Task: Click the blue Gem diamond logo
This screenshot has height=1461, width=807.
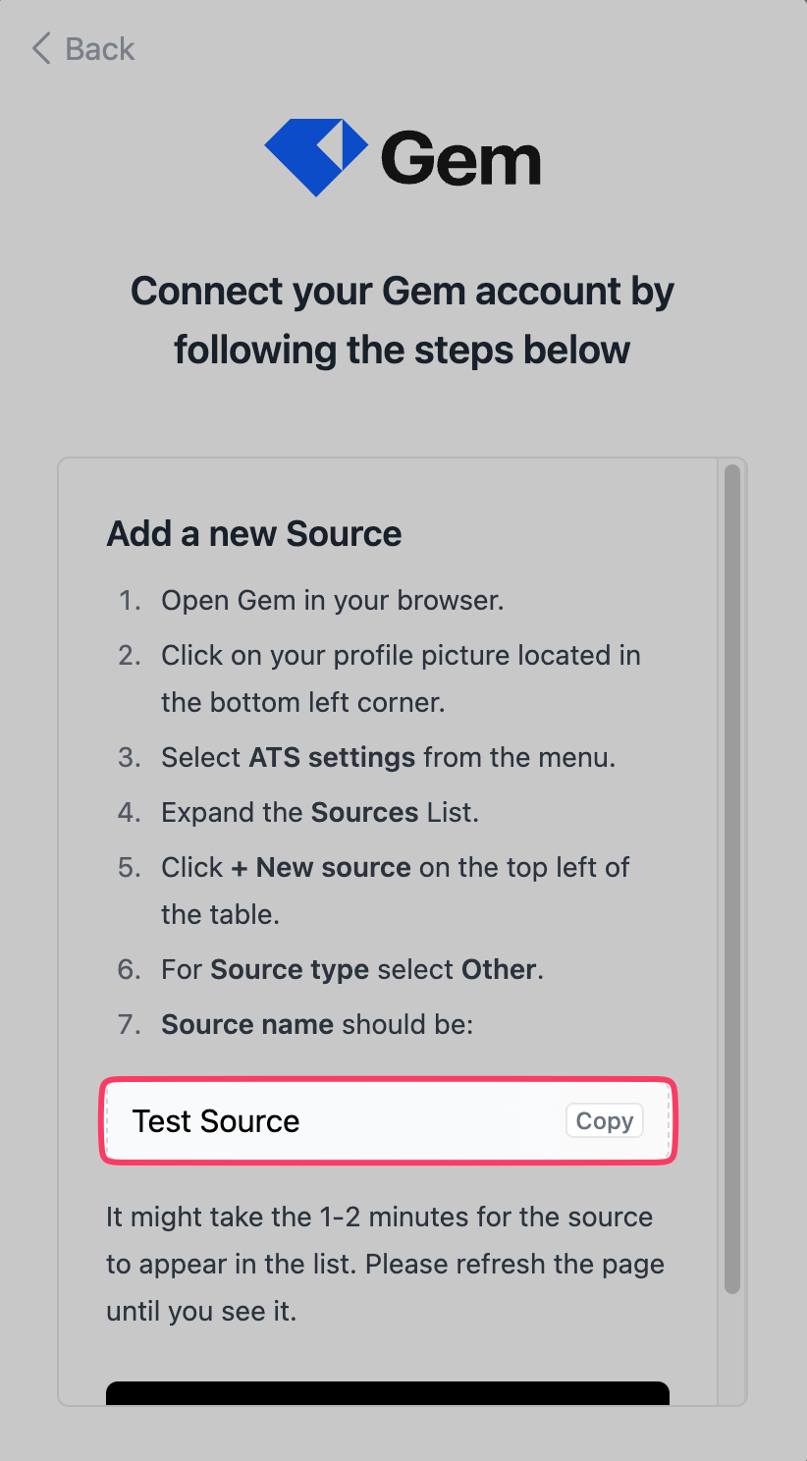Action: click(315, 157)
